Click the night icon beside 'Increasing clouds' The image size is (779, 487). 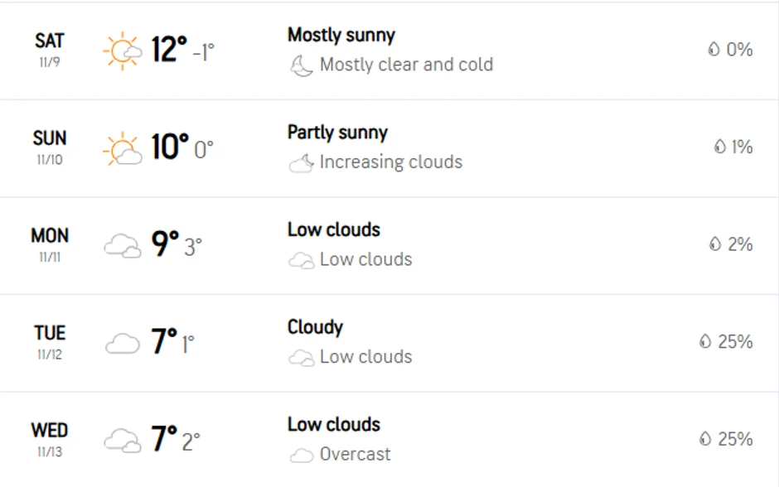tap(301, 163)
